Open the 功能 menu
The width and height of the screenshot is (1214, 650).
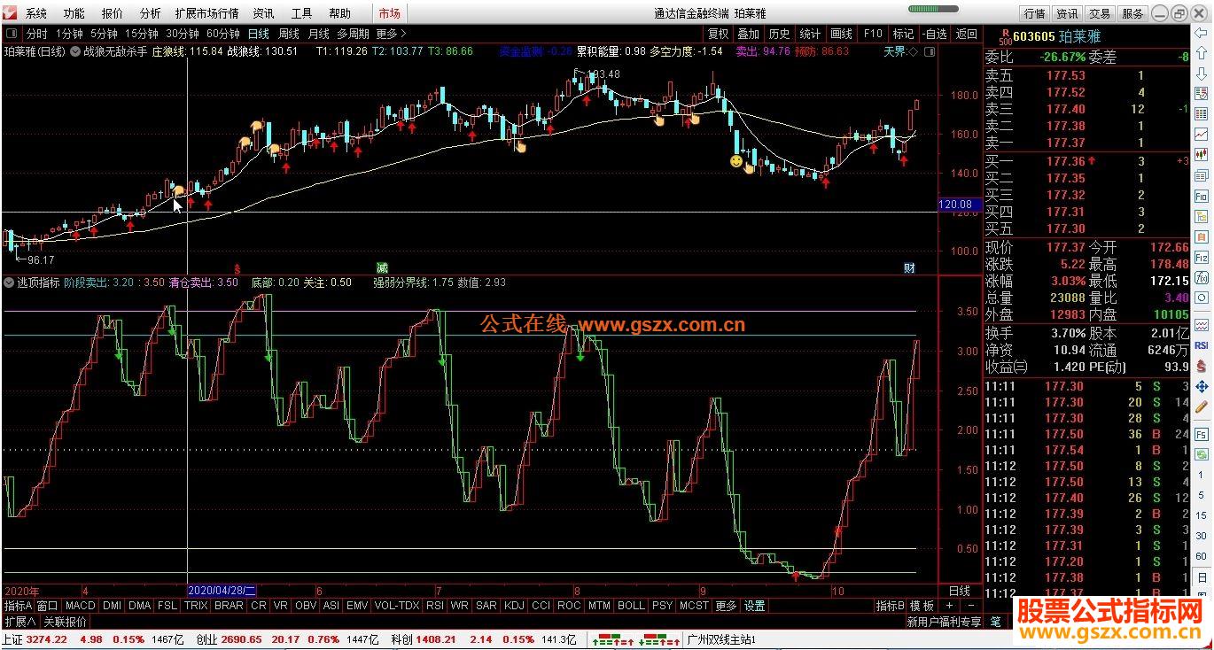click(x=74, y=13)
